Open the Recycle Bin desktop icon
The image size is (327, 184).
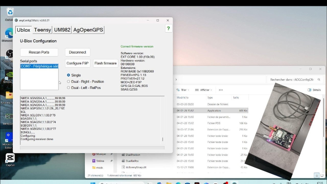tap(10, 14)
